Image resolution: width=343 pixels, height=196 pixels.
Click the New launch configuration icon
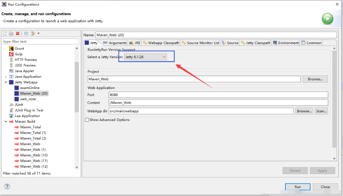click(x=5, y=33)
